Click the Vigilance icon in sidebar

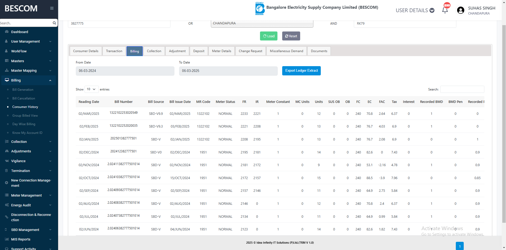pos(7,161)
